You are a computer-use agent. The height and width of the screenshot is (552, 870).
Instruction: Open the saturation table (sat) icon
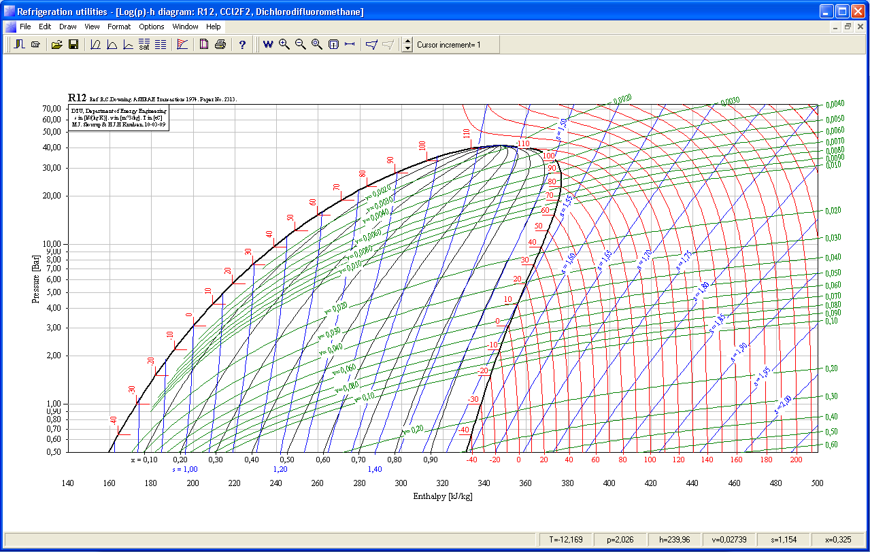point(144,44)
